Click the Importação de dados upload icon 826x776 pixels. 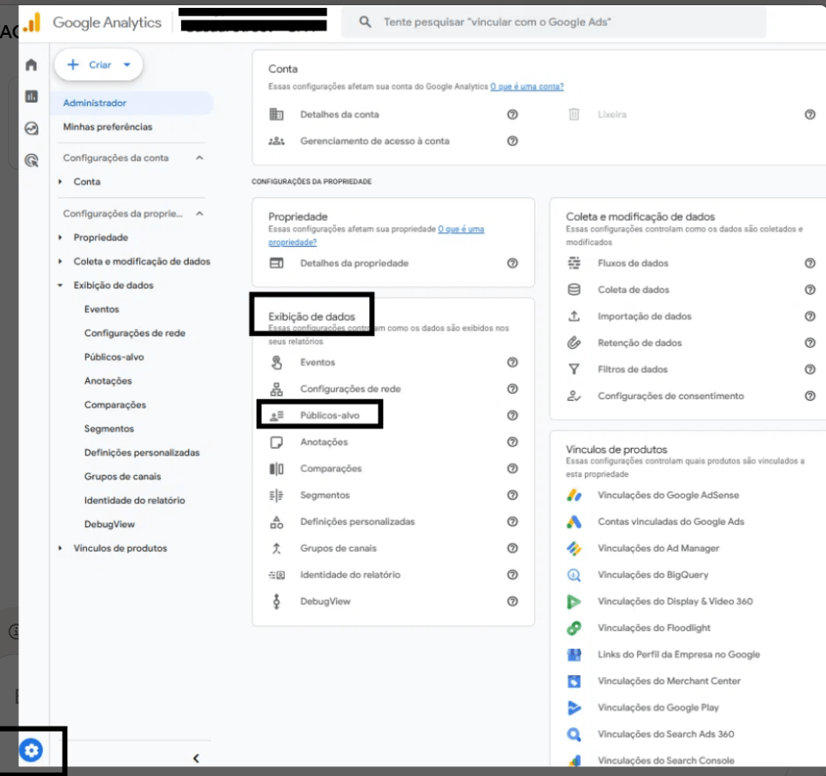574,316
